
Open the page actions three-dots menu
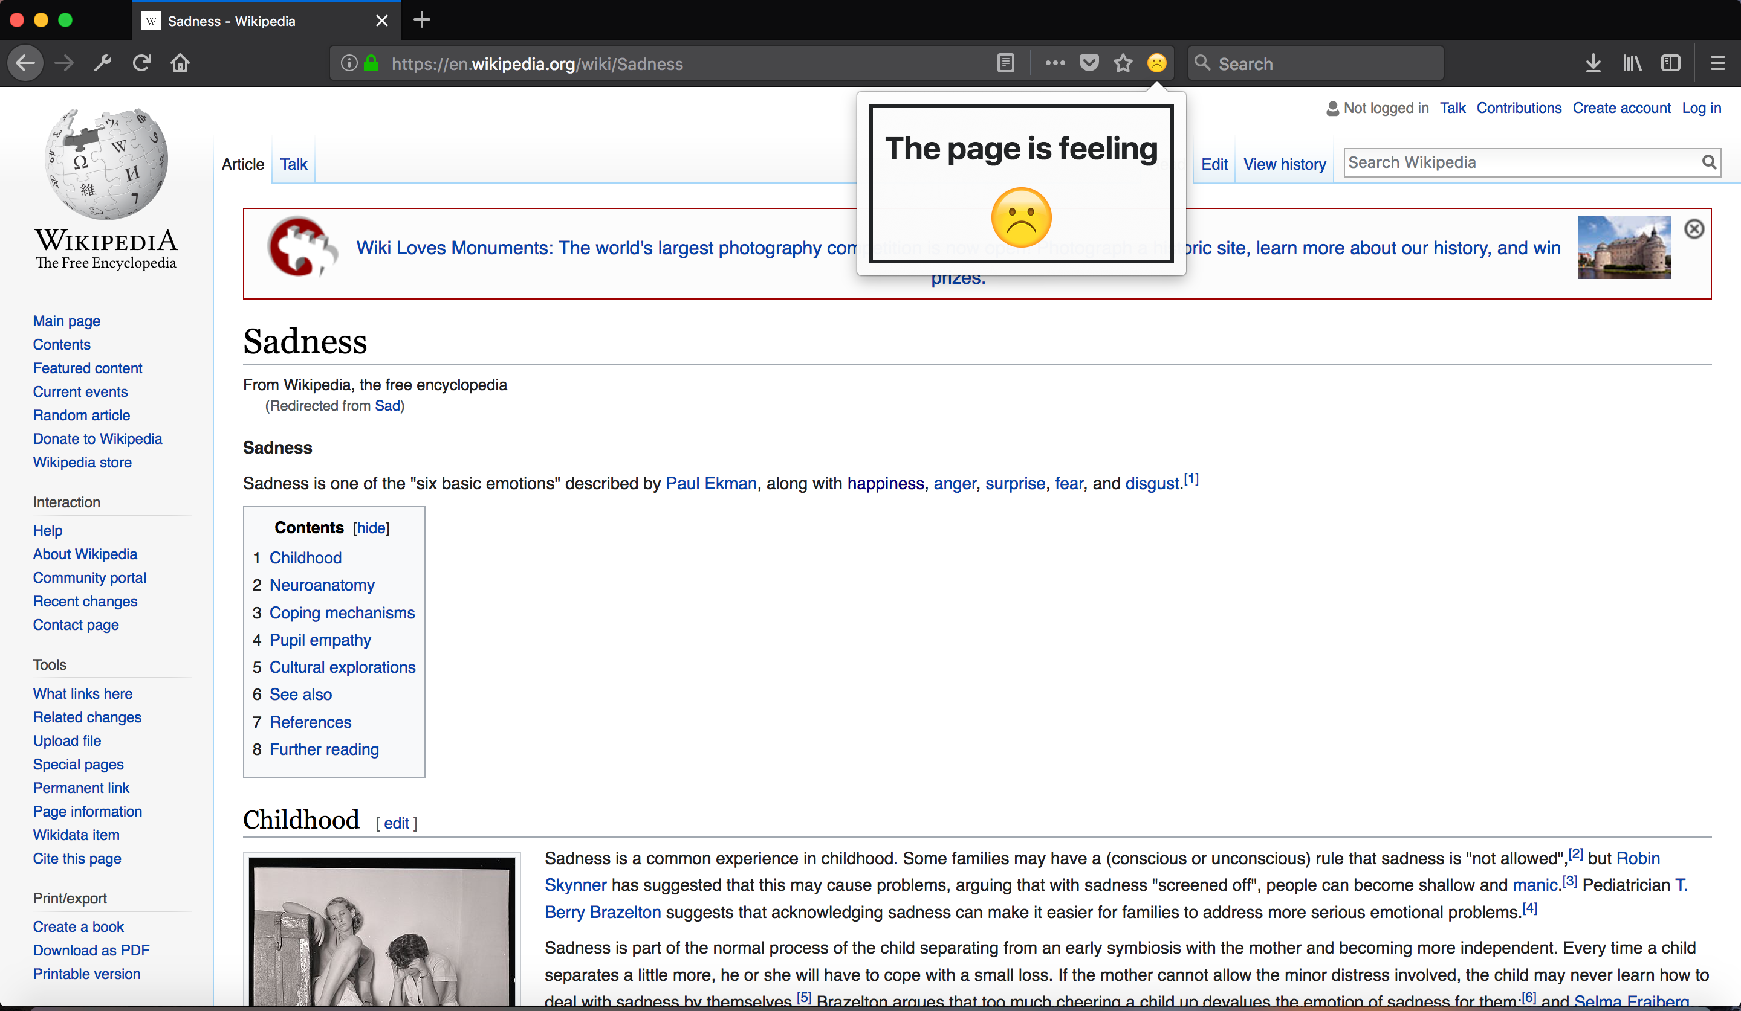point(1055,63)
